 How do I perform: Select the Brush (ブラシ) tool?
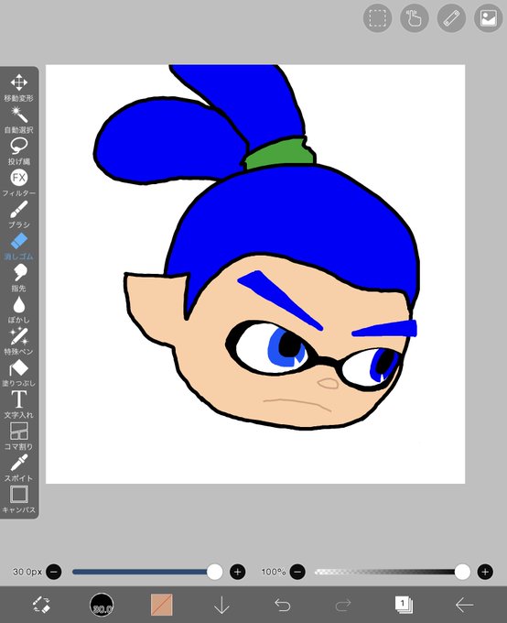point(18,214)
